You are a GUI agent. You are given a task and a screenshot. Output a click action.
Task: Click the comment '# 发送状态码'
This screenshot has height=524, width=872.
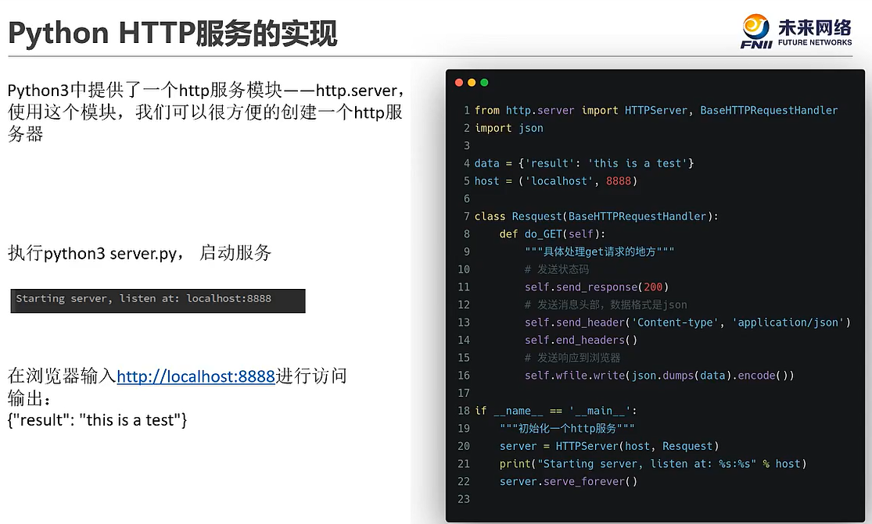[x=557, y=269]
